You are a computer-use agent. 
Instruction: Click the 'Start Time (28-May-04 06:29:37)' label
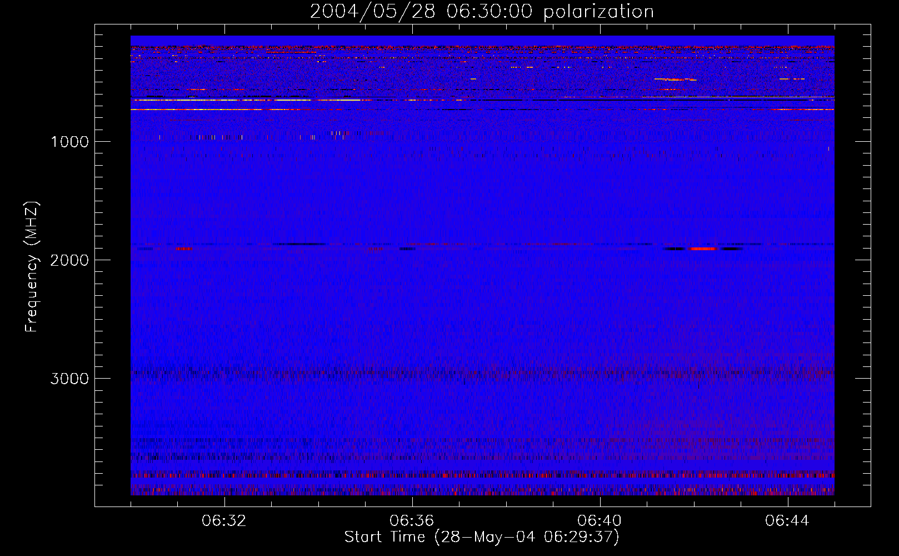point(482,537)
